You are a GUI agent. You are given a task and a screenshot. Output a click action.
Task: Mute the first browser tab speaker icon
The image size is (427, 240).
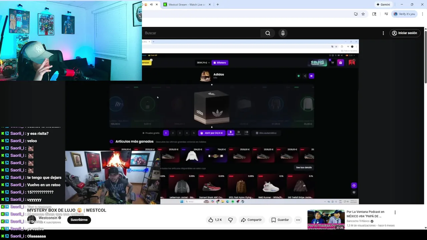[x=151, y=5]
